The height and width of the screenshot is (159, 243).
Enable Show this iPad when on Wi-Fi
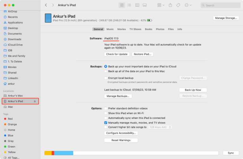point(106,113)
